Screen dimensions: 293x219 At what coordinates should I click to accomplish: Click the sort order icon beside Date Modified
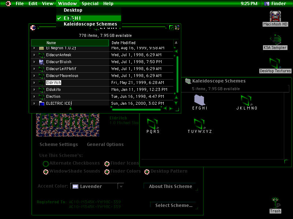point(176,43)
